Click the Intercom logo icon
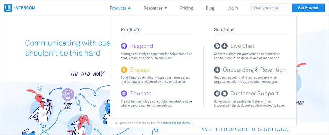329x135 pixels. point(8,8)
